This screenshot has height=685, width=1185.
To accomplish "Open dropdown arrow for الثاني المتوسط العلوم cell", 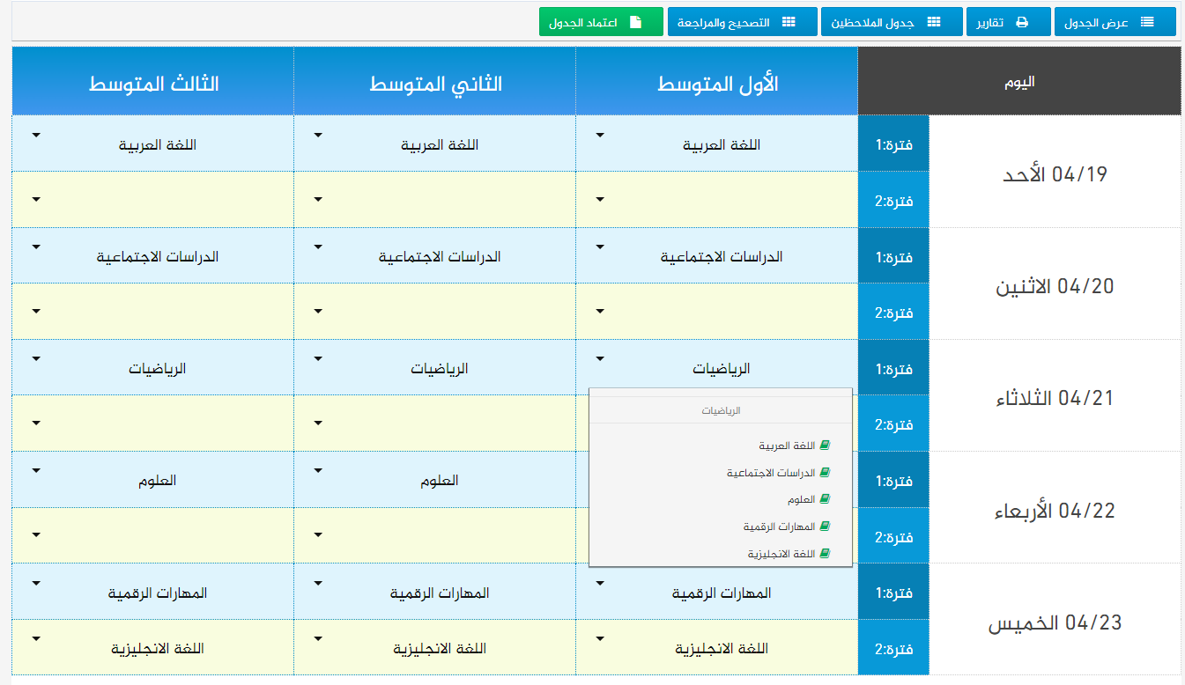I will coord(318,471).
